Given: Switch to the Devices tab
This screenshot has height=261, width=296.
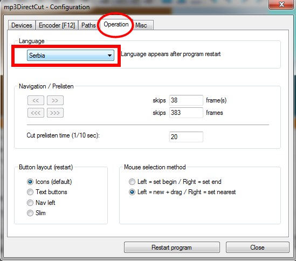Looking at the screenshot, I should (22, 25).
